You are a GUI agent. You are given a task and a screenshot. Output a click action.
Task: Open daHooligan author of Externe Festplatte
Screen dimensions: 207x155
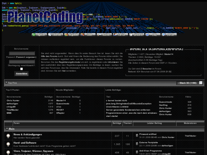tap(167, 146)
